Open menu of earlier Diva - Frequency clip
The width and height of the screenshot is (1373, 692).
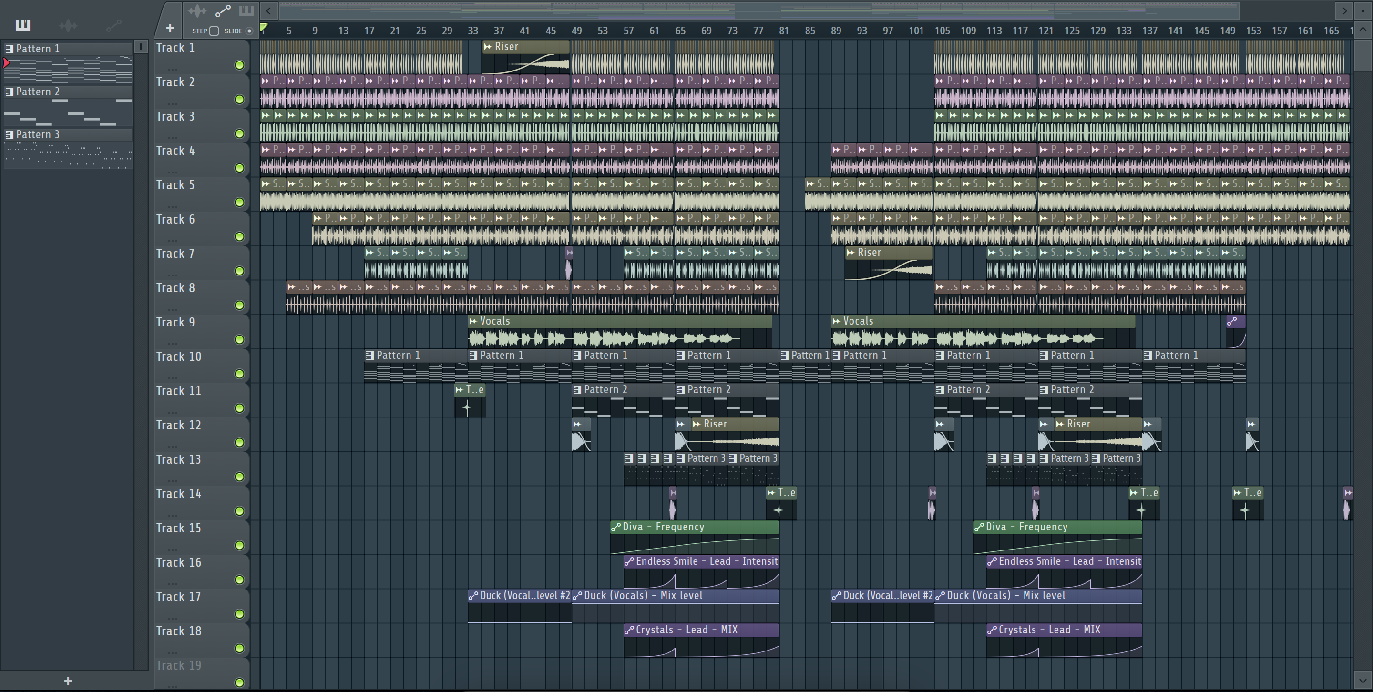[x=615, y=527]
